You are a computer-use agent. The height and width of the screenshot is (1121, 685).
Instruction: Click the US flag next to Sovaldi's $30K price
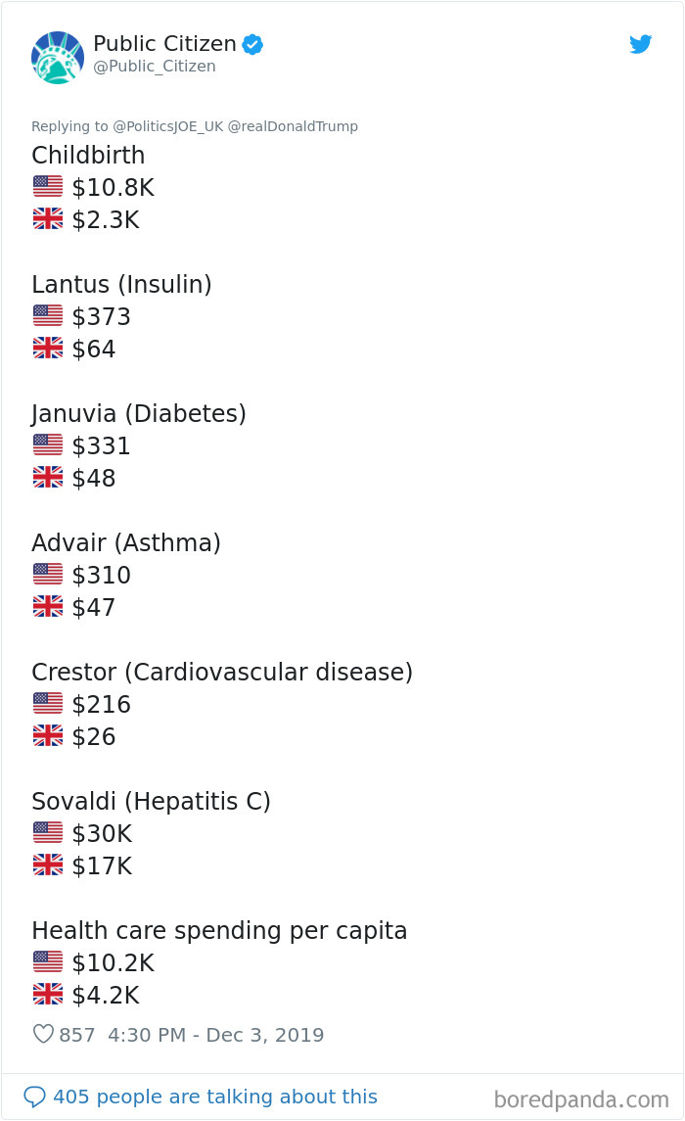(47, 832)
